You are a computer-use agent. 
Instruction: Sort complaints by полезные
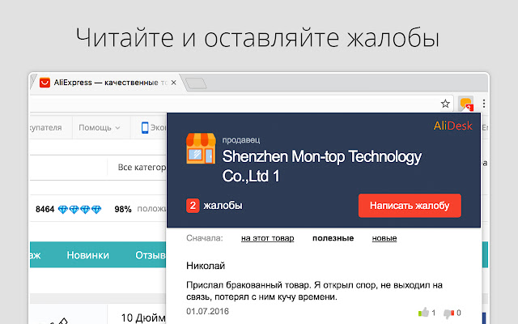point(333,238)
